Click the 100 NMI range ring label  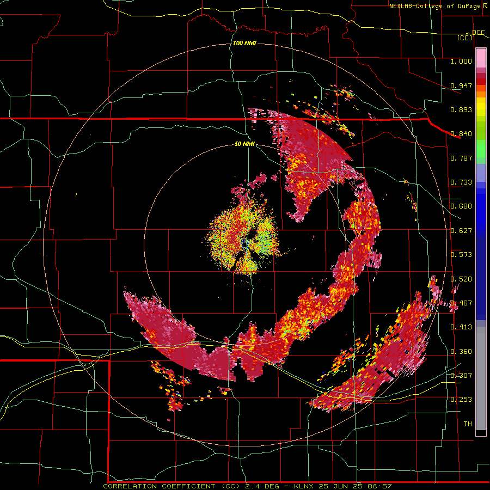tap(244, 43)
